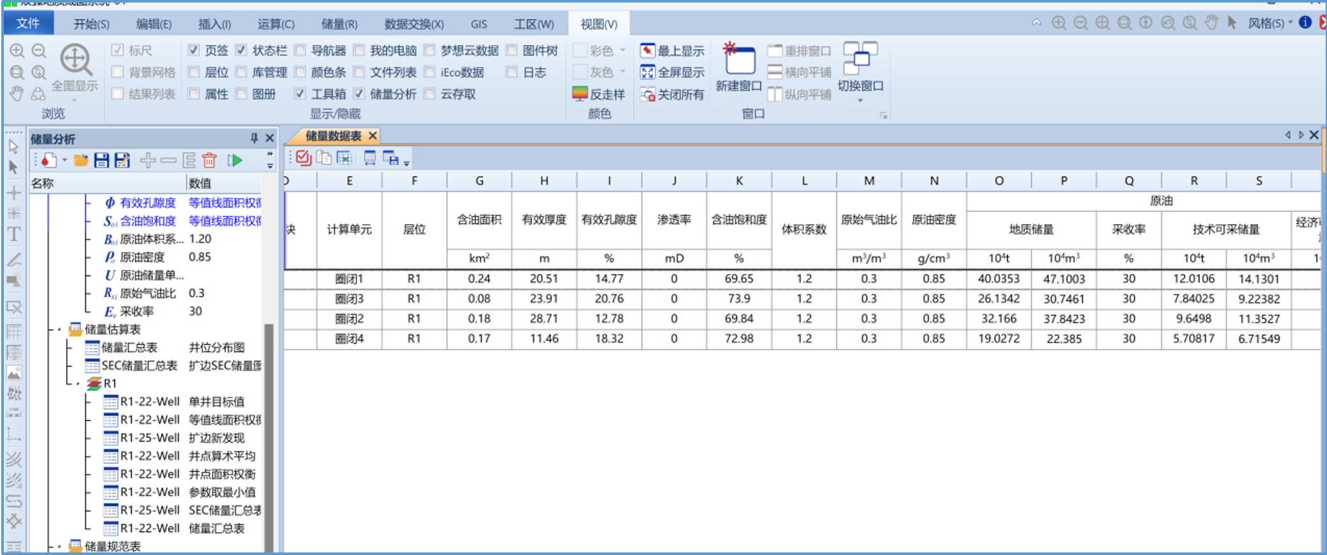This screenshot has width=1327, height=555.
Task: Click the green run arrow in 储量分析 toolbar
Action: tap(235, 160)
